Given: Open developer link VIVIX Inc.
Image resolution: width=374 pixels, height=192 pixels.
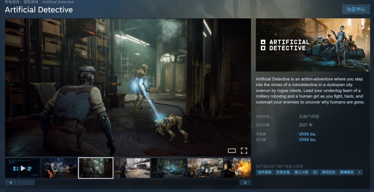Looking at the screenshot, I should click(308, 134).
